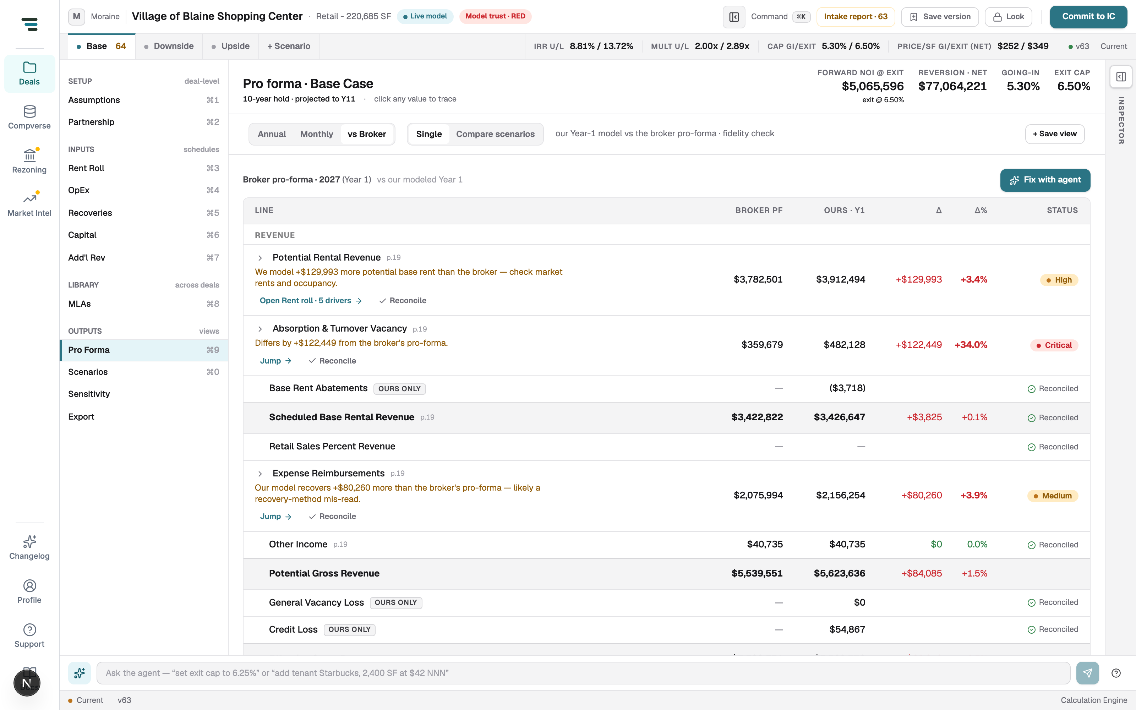Viewport: 1136px width, 710px height.
Task: Click Commit to IC button
Action: click(1088, 17)
